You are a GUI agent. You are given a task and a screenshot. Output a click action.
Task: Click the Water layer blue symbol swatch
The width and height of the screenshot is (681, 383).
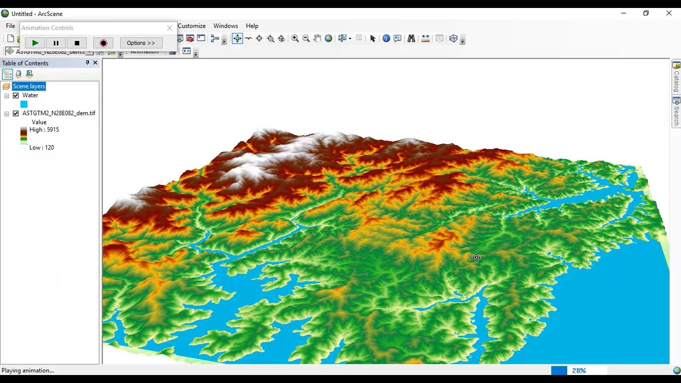click(24, 104)
